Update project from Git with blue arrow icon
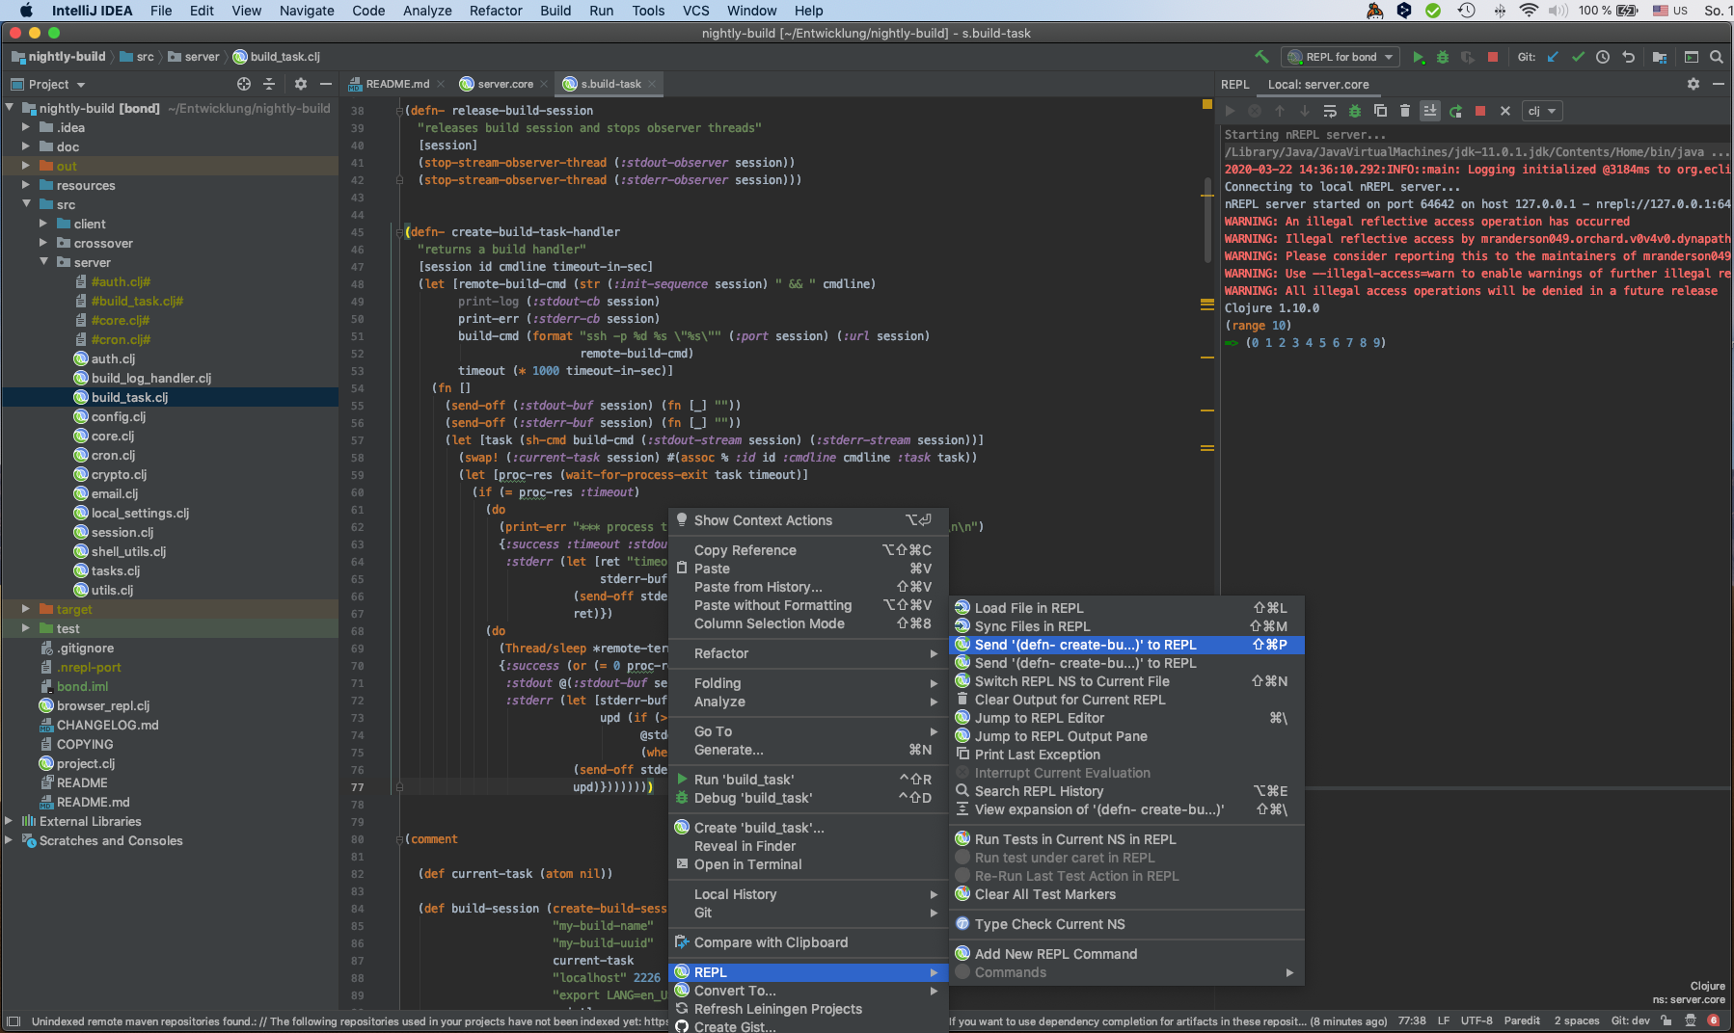This screenshot has height=1033, width=1734. pyautogui.click(x=1552, y=57)
